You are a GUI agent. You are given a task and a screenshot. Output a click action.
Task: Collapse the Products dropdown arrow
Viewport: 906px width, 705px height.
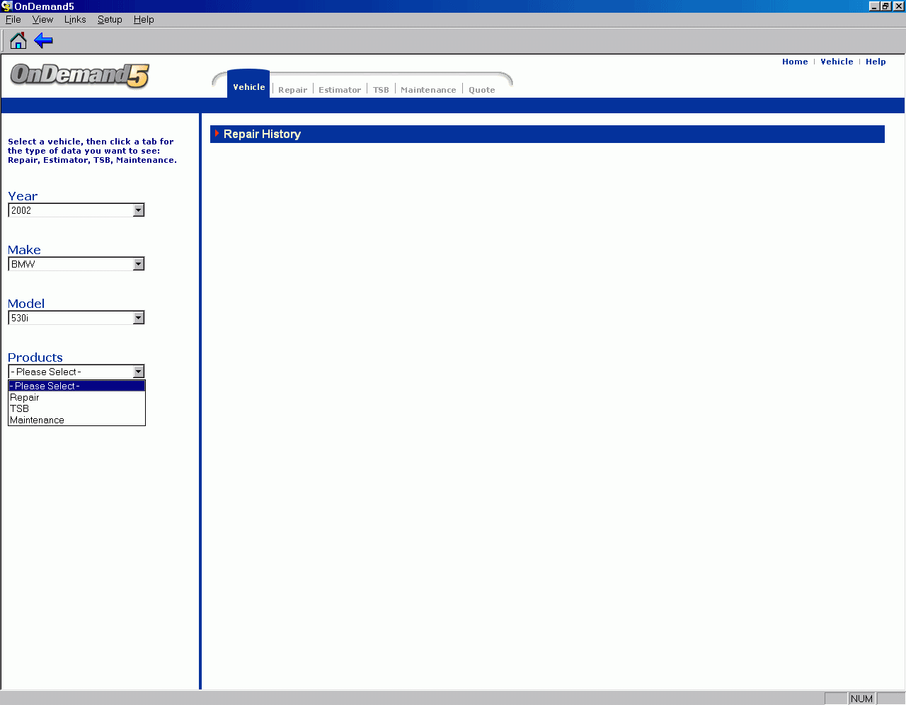(139, 372)
